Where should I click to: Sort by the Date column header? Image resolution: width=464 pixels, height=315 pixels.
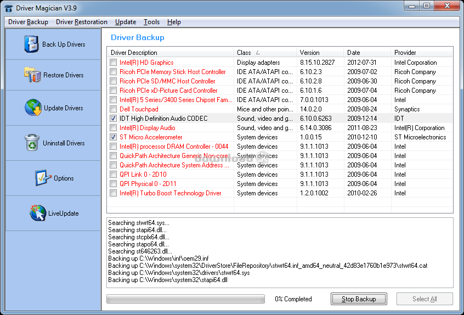click(x=367, y=52)
